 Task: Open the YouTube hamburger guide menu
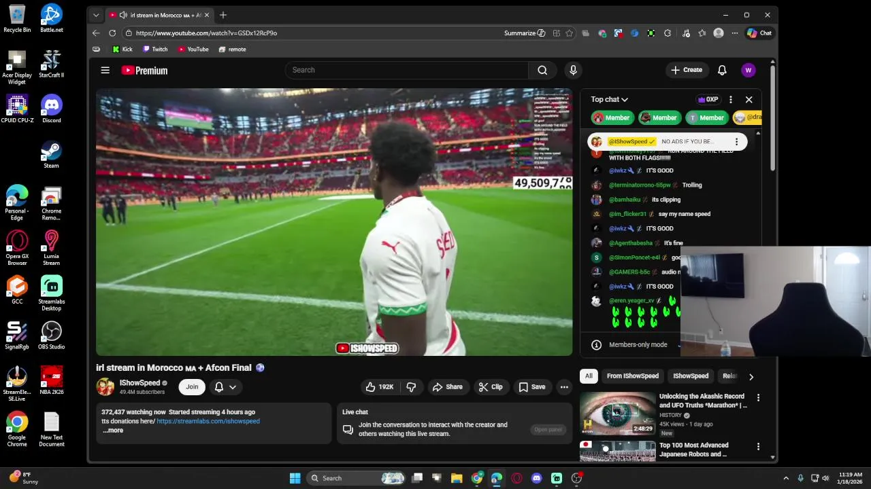105,70
